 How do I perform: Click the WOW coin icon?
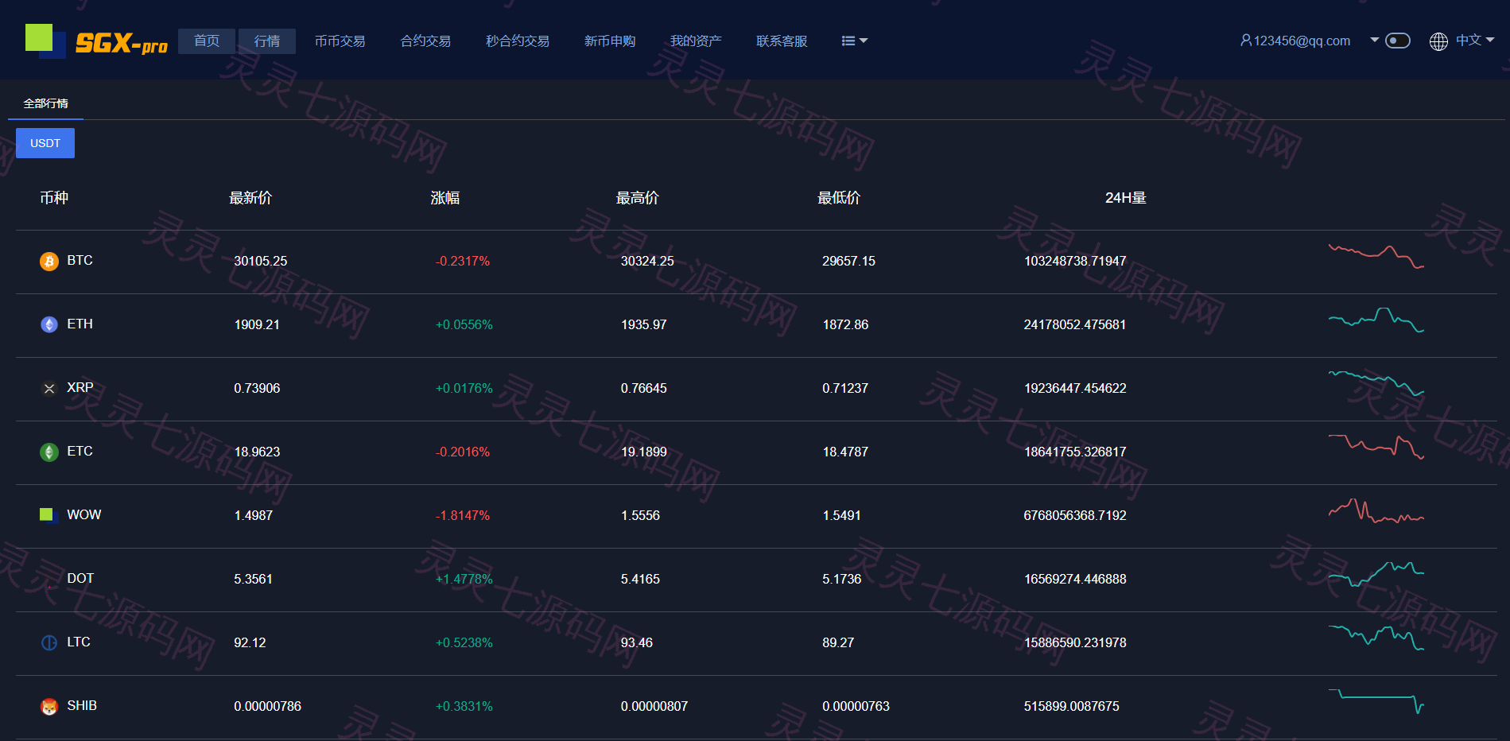coord(49,515)
